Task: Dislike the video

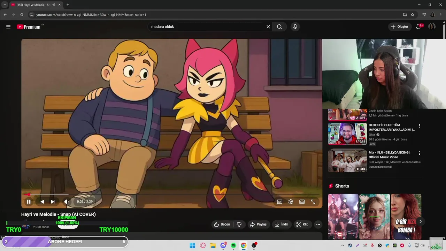Action: [x=239, y=225]
